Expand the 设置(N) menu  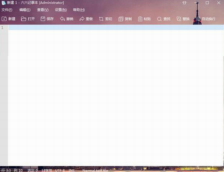pyautogui.click(x=61, y=10)
